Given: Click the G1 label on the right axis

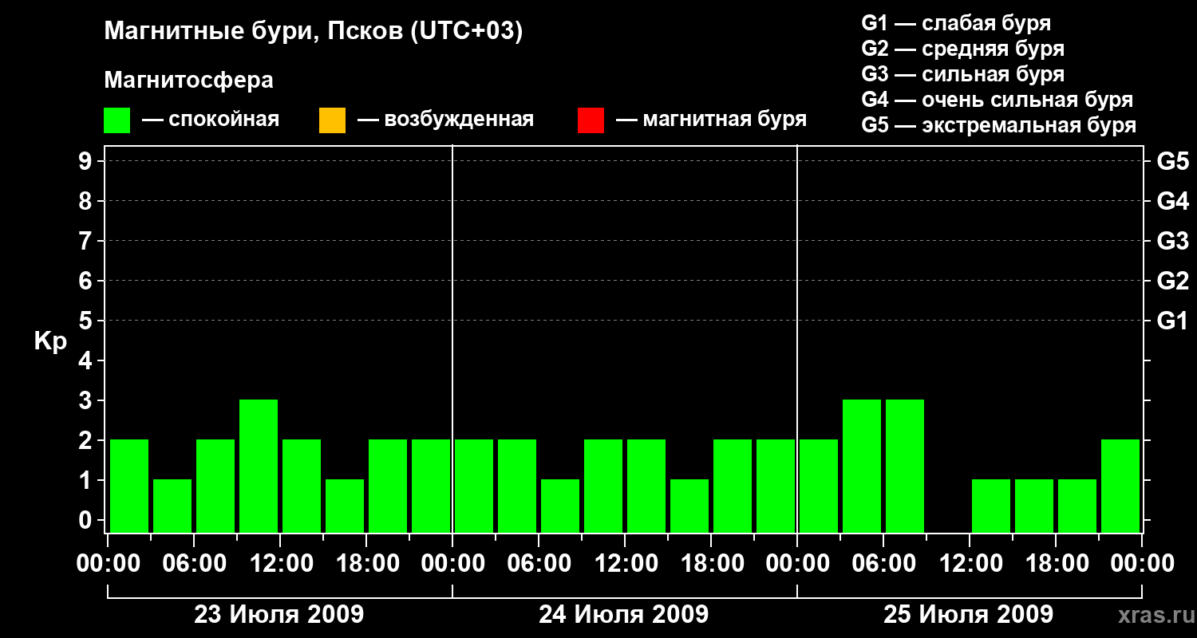Looking at the screenshot, I should click(1173, 321).
